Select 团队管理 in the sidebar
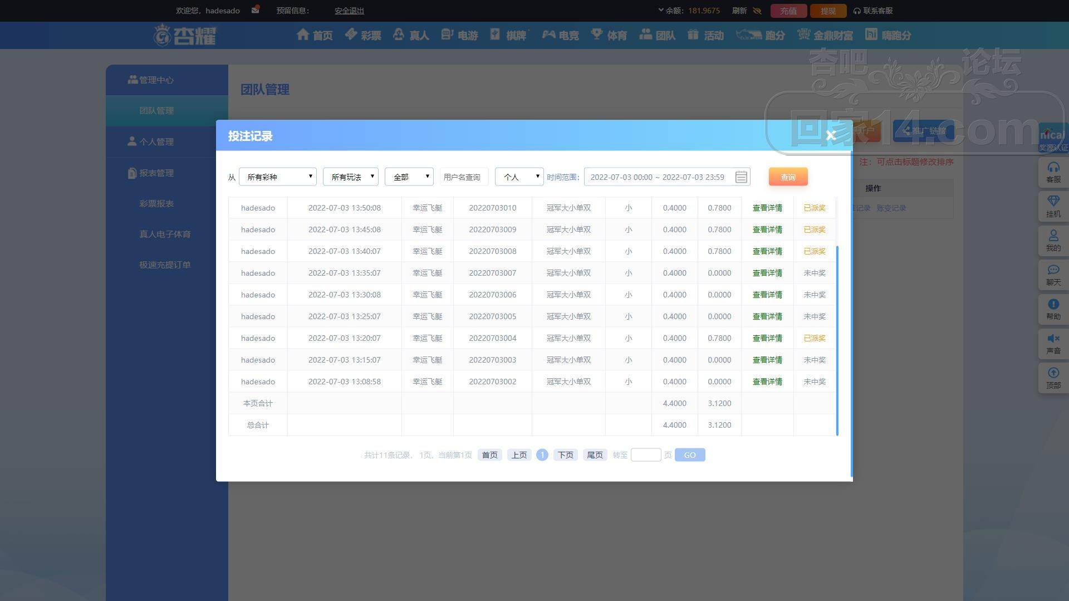The height and width of the screenshot is (601, 1069). [x=167, y=110]
